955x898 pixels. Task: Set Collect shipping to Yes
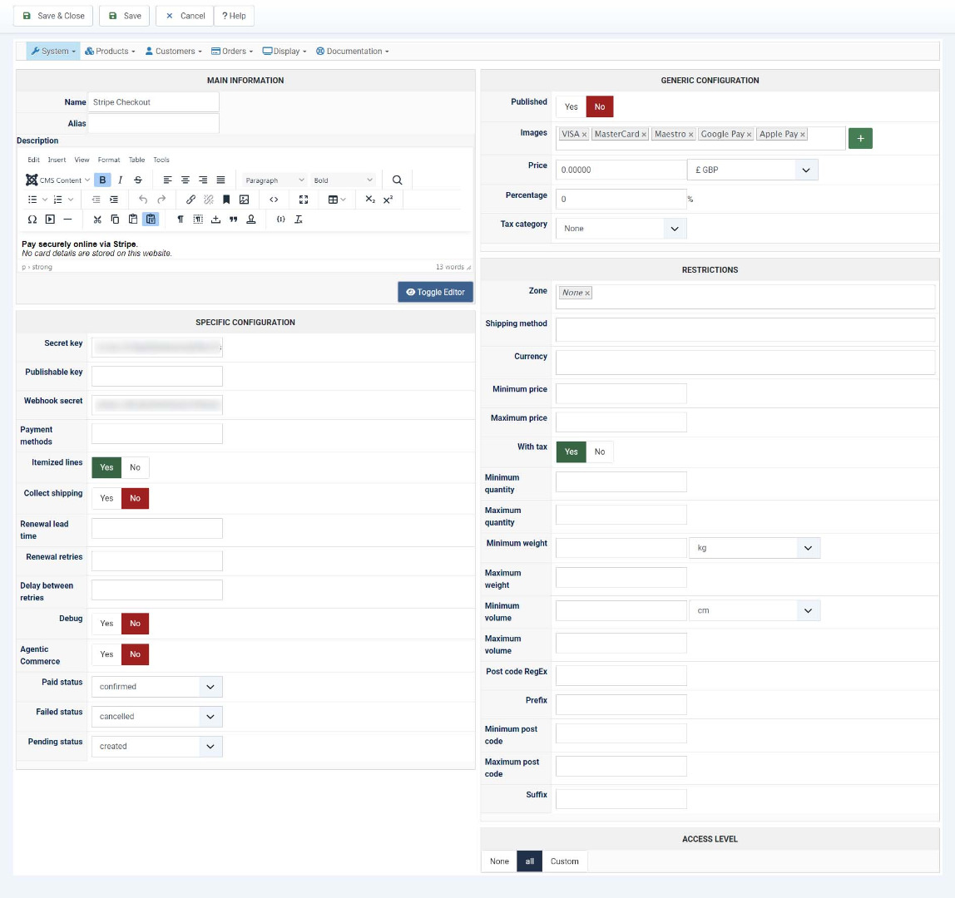click(106, 498)
